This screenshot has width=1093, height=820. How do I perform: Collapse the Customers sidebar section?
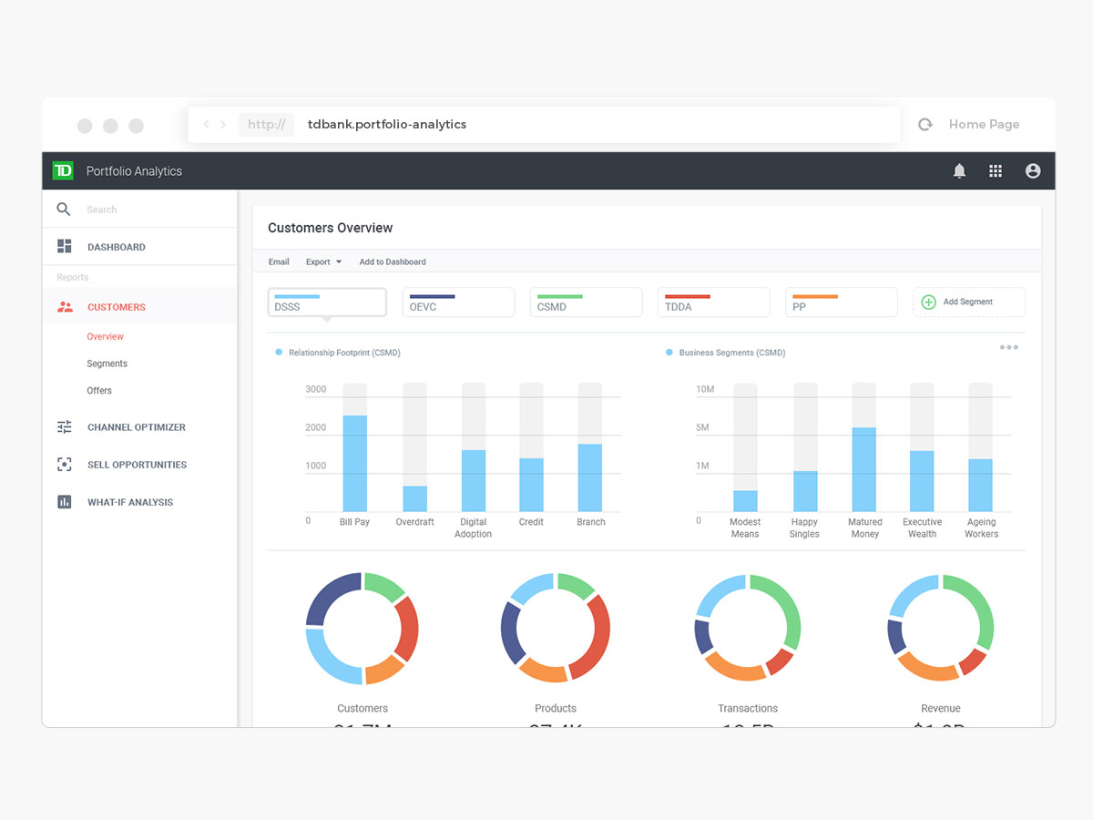tap(116, 307)
